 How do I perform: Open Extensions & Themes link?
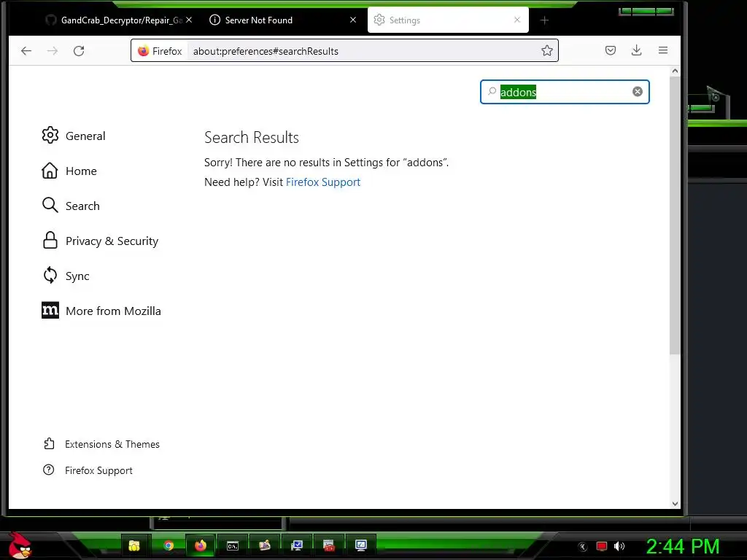tap(101, 444)
